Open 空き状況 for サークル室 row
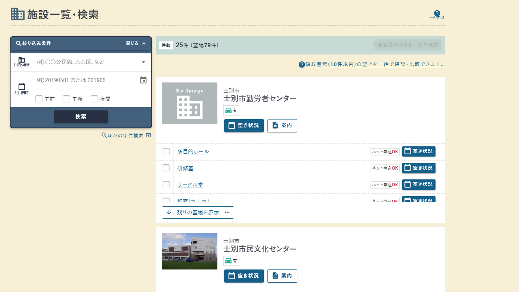 [x=419, y=184]
